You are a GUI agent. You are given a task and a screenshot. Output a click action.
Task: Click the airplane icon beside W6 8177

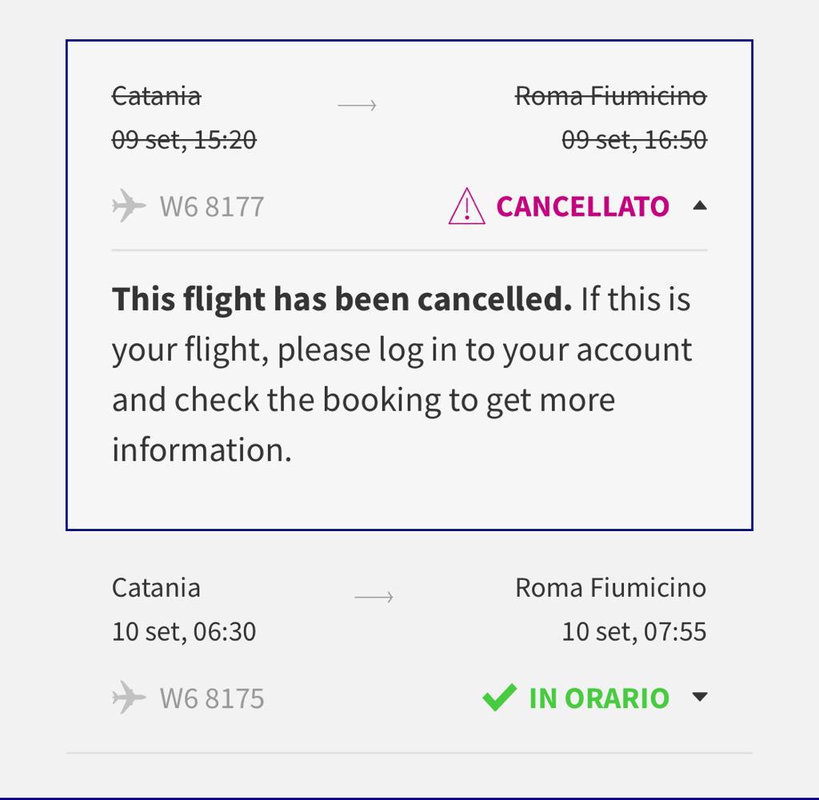pyautogui.click(x=129, y=206)
